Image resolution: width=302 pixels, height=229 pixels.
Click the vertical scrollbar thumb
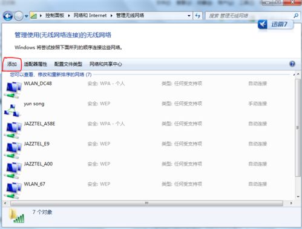(x=298, y=128)
